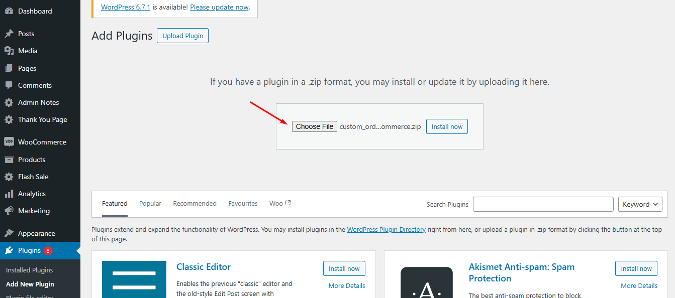Open Add New Plugin submenu item
Screen dimensions: 675x298
[x=30, y=284]
